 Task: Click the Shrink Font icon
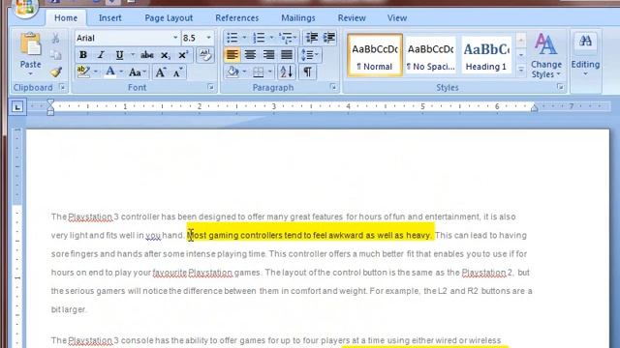178,72
